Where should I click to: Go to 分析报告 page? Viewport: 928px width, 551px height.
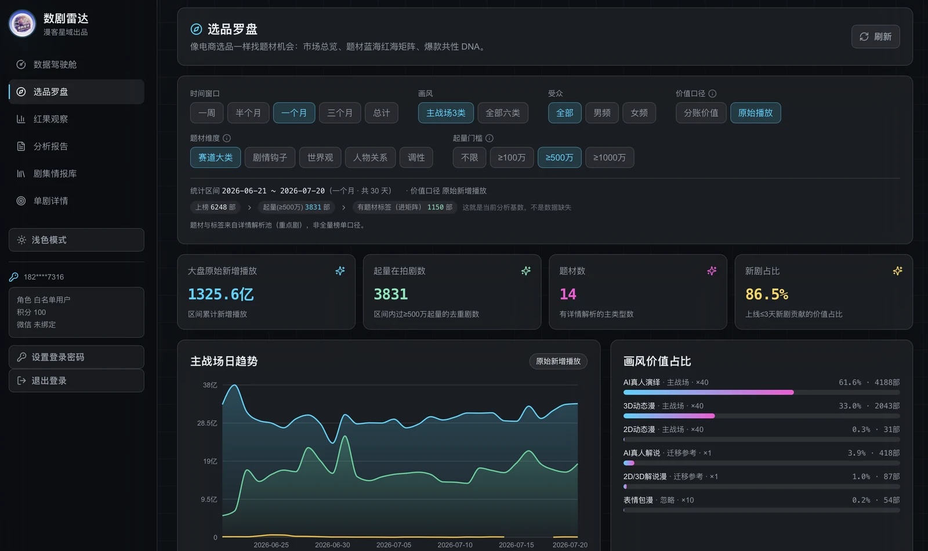(x=77, y=146)
